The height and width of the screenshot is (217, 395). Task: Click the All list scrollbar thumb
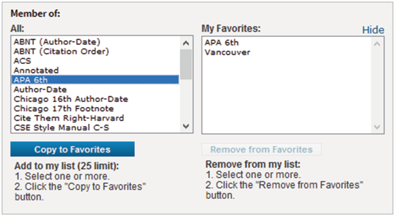186,64
